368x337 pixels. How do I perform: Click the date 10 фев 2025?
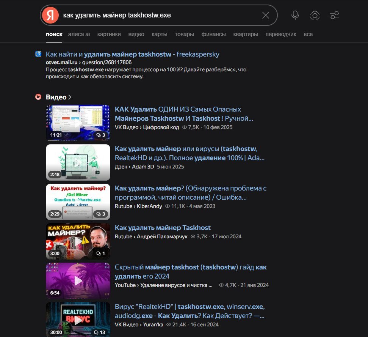[x=218, y=127]
